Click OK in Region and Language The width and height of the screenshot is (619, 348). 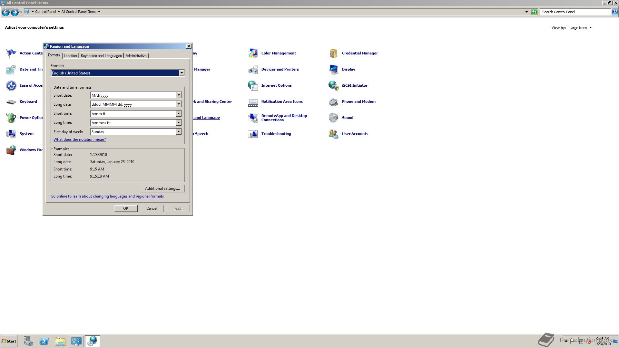[126, 208]
